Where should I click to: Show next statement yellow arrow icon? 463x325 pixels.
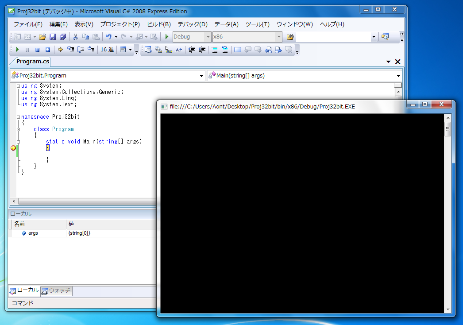click(x=61, y=50)
